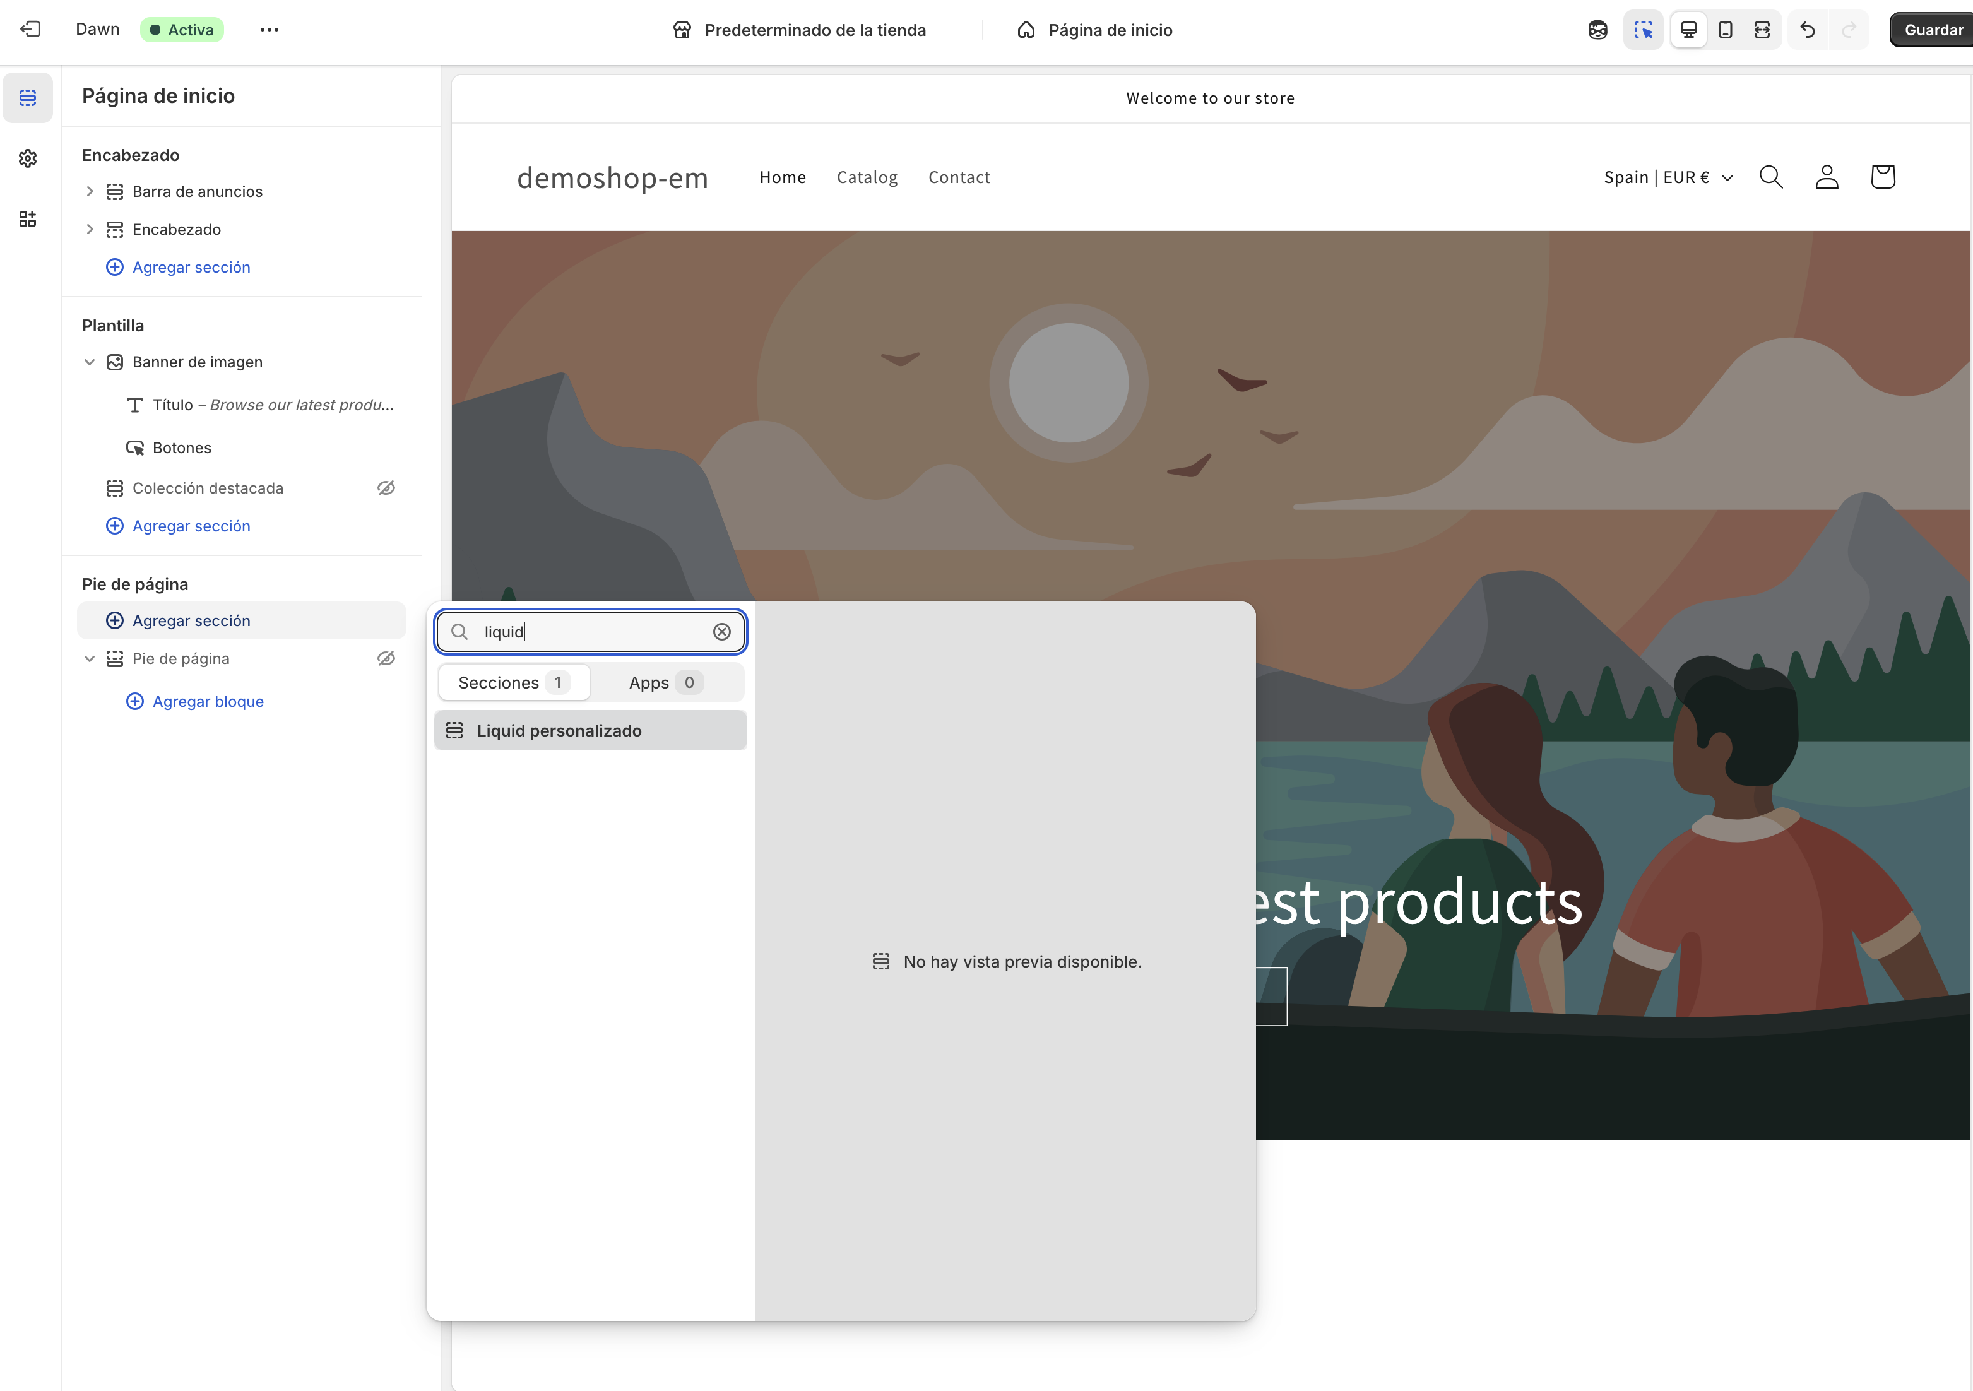
Task: Click Agregar sección under Pie de página
Action: click(x=240, y=620)
